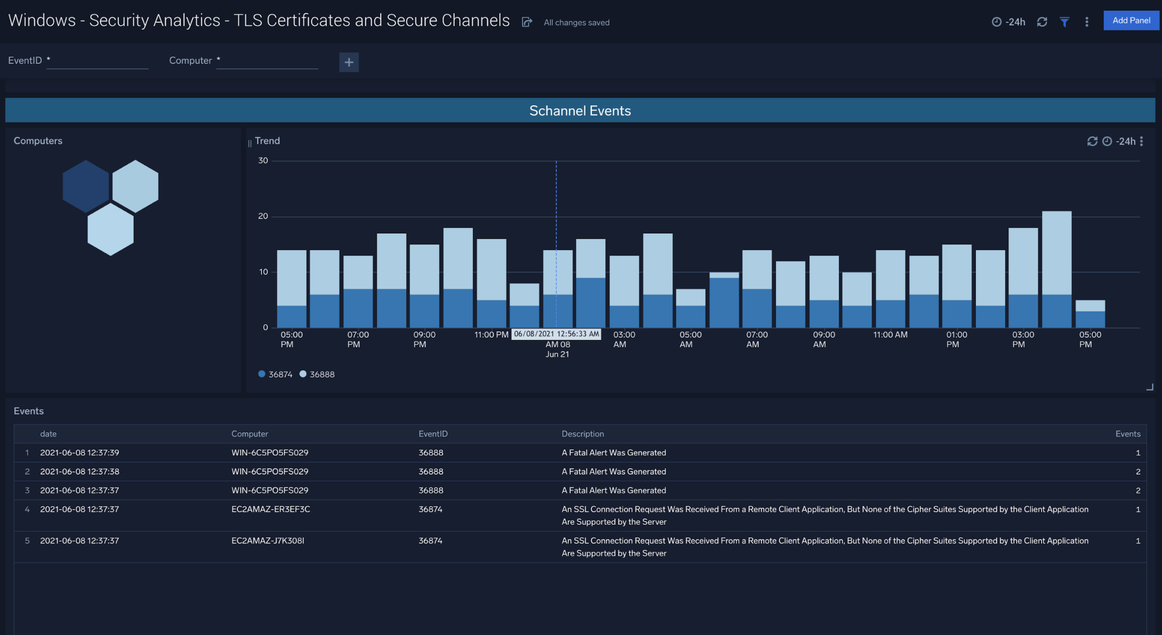Click the share icon next to dashboard title
The height and width of the screenshot is (635, 1162).
pyautogui.click(x=527, y=22)
